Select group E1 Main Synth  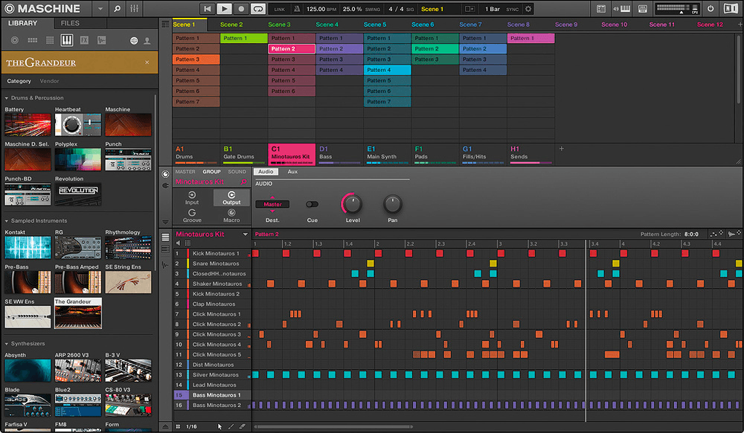point(387,154)
